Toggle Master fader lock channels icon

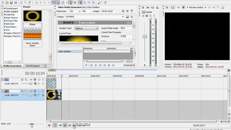click(x=145, y=65)
